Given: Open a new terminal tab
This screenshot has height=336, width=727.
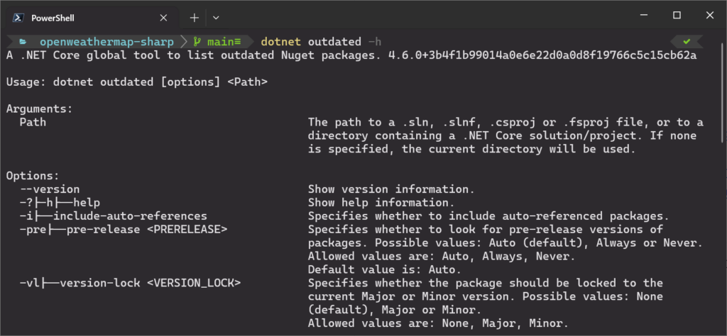Looking at the screenshot, I should pos(194,17).
